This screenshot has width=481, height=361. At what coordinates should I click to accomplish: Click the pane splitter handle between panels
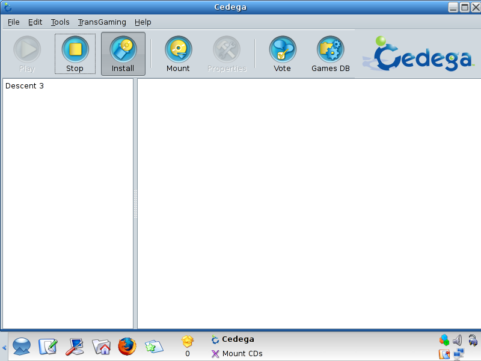pyautogui.click(x=135, y=204)
